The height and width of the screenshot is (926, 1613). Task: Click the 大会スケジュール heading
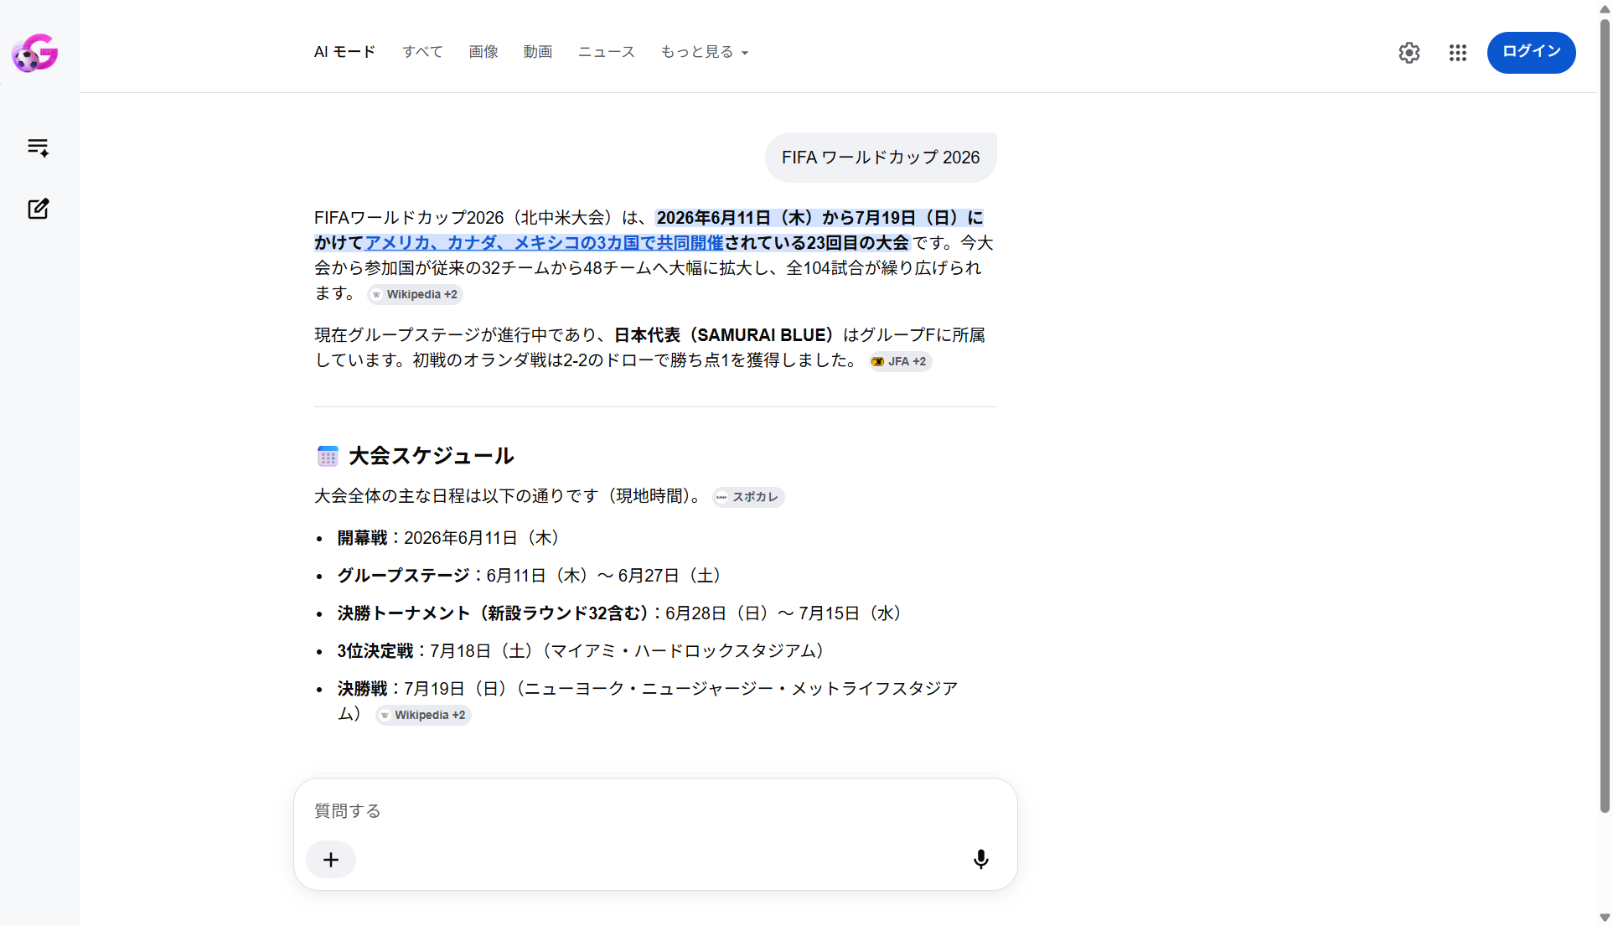point(432,456)
